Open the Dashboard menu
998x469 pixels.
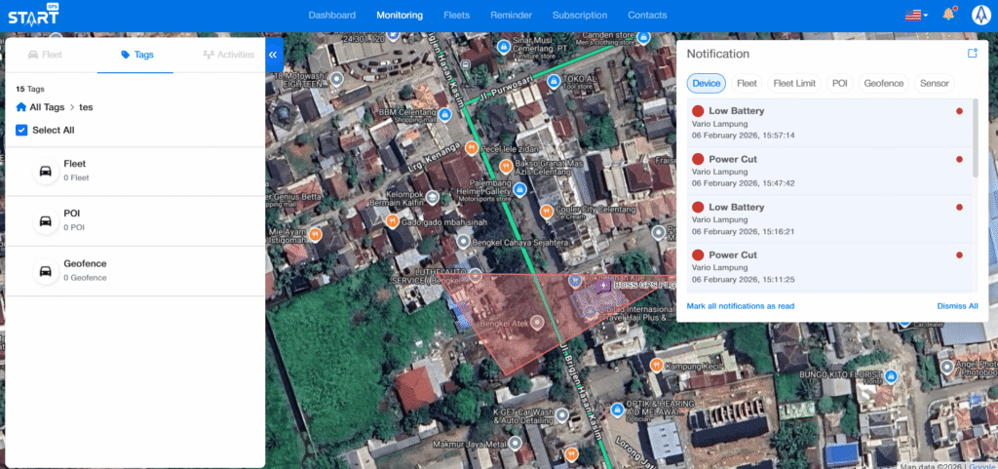tap(333, 15)
